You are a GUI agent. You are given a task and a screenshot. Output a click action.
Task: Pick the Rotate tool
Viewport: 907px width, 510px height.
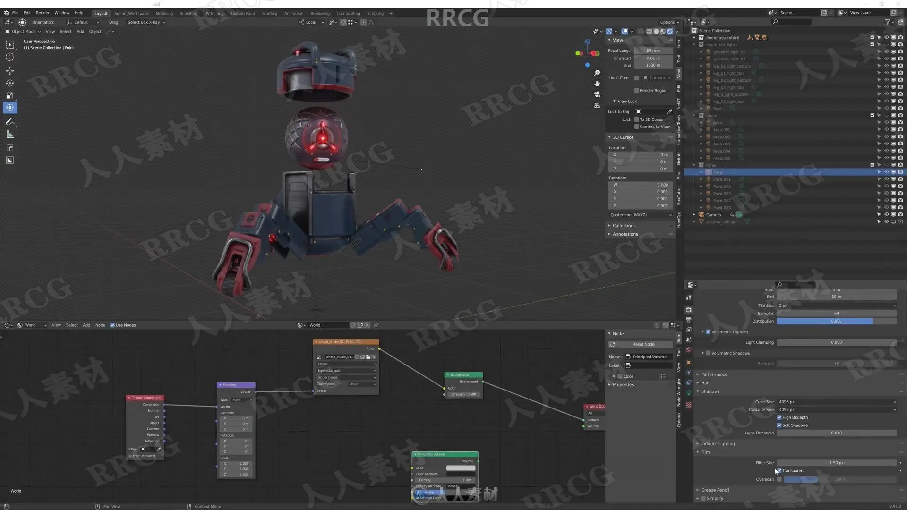pos(10,83)
